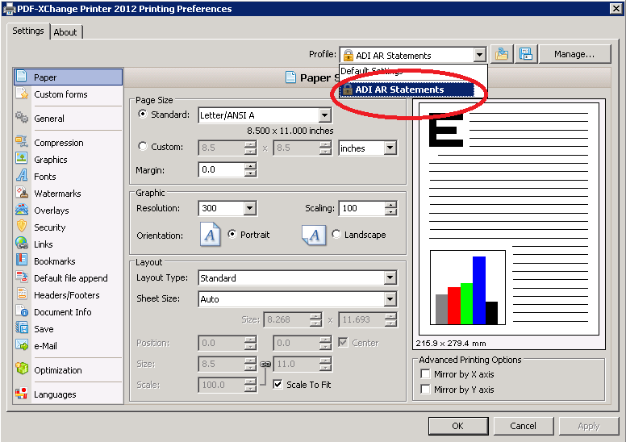
Task: Expand the Layout Type dropdown
Action: (390, 278)
